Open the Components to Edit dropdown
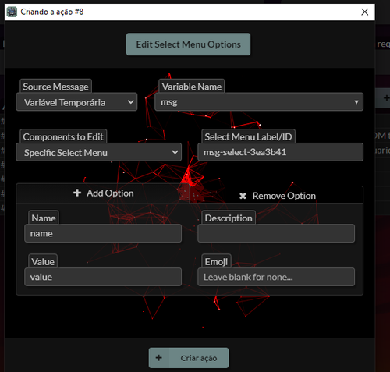 tap(98, 152)
